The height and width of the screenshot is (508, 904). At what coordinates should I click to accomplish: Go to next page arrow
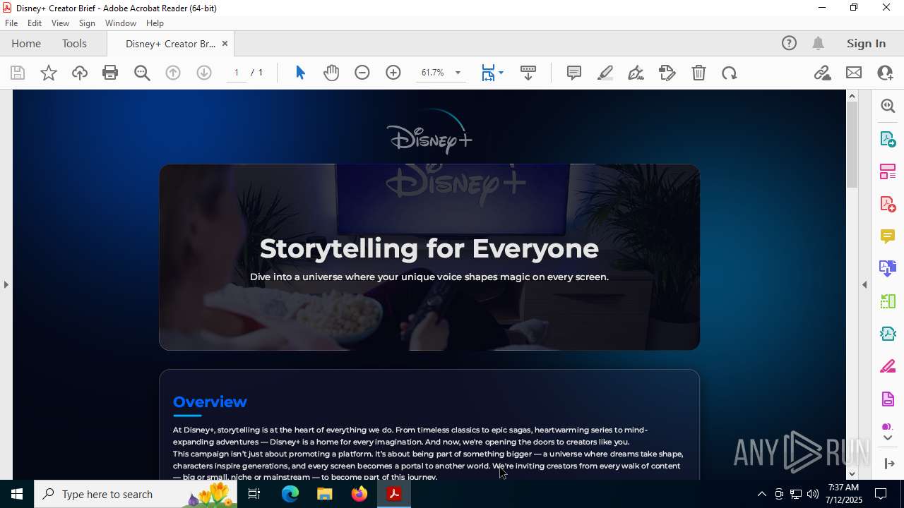click(204, 73)
